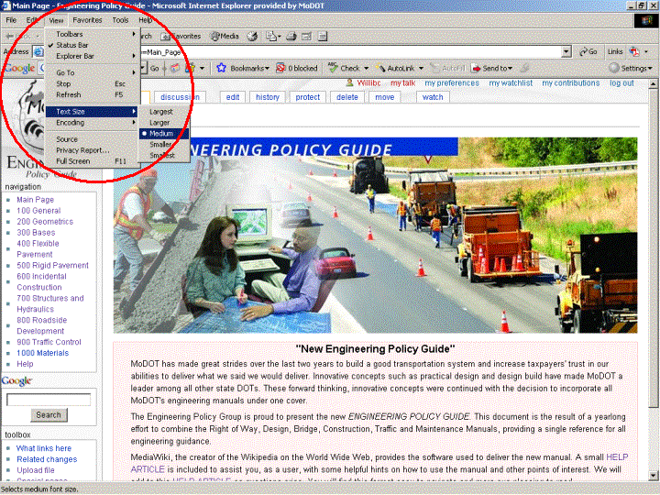Open the dropdown arrow beside PDF icon

coord(646,51)
